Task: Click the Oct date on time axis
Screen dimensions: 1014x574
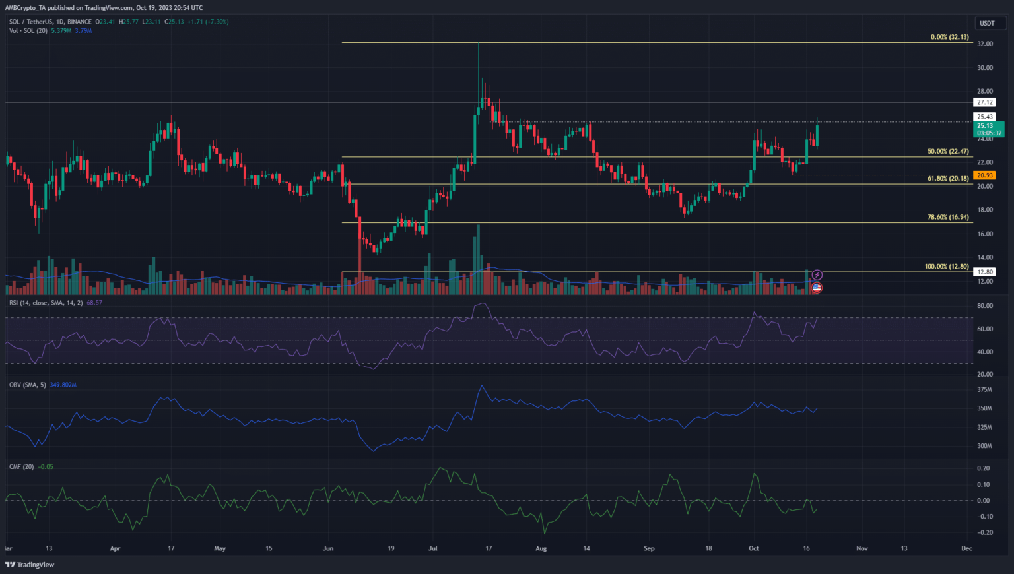Action: click(x=754, y=548)
